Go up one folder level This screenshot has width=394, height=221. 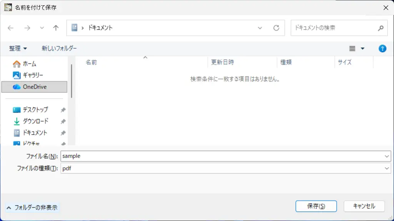56,28
